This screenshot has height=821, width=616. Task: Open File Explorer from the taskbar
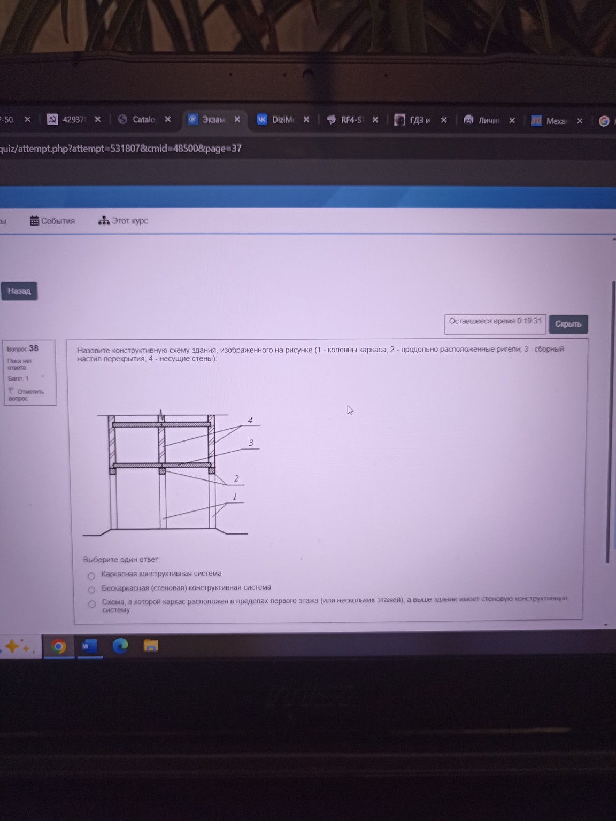click(x=151, y=646)
